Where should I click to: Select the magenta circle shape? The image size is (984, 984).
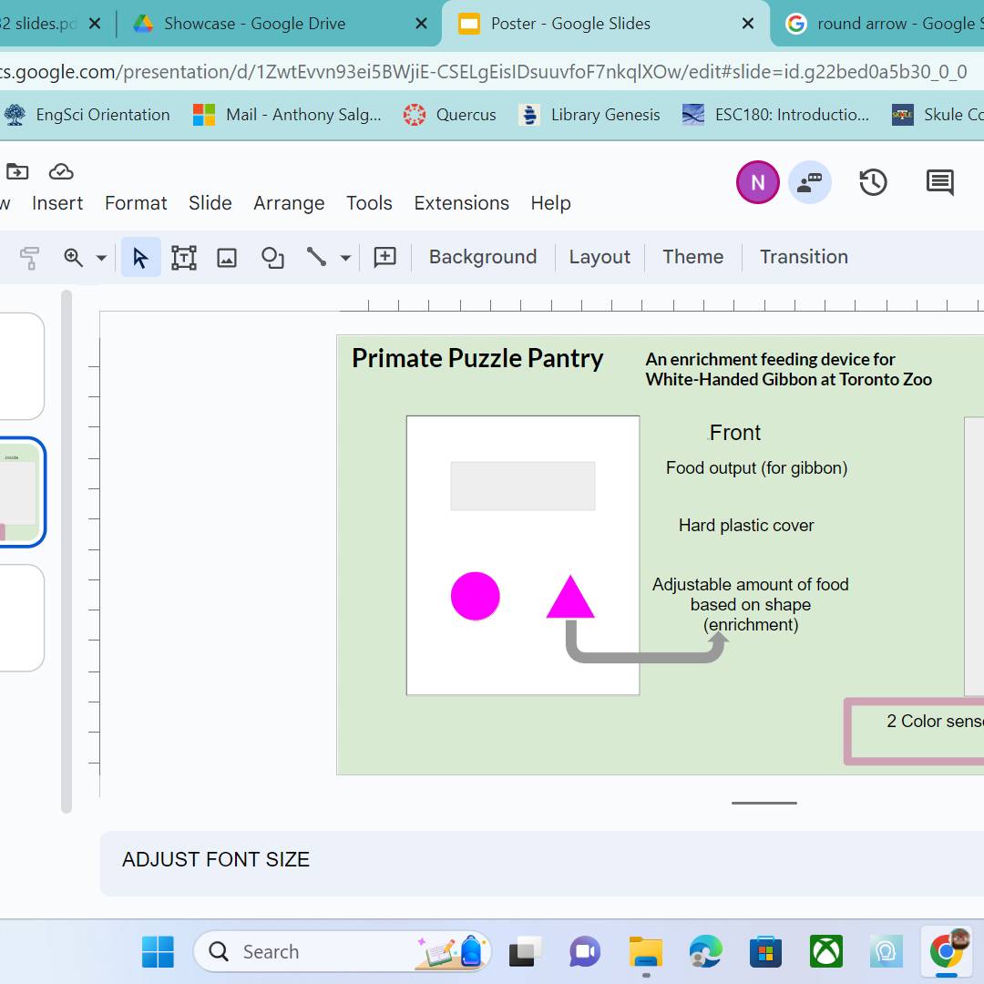(476, 597)
